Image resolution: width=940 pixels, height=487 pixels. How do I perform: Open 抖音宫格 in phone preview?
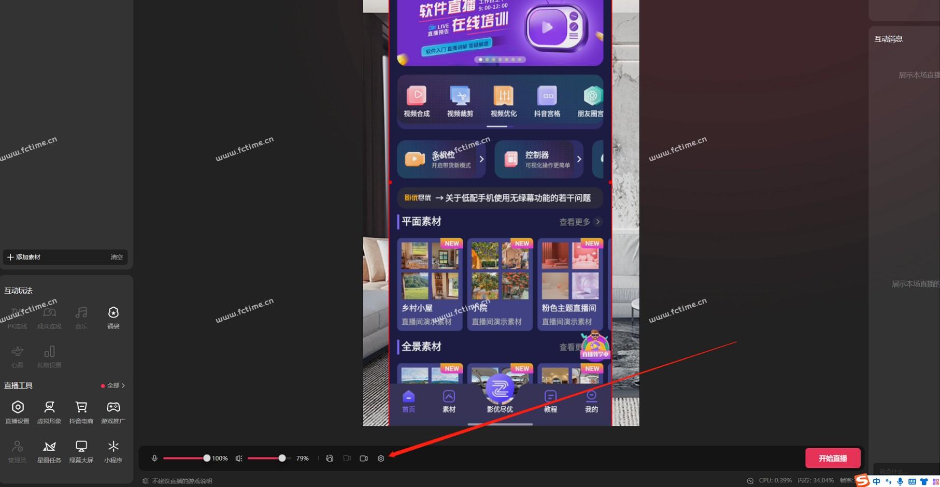coord(547,102)
